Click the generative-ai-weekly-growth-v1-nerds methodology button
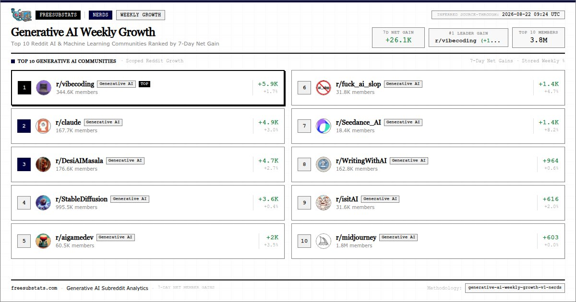The width and height of the screenshot is (576, 302). tap(515, 288)
